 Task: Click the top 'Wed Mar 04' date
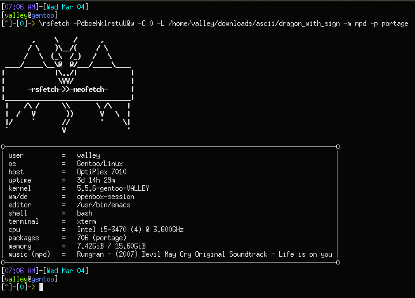[65, 7]
